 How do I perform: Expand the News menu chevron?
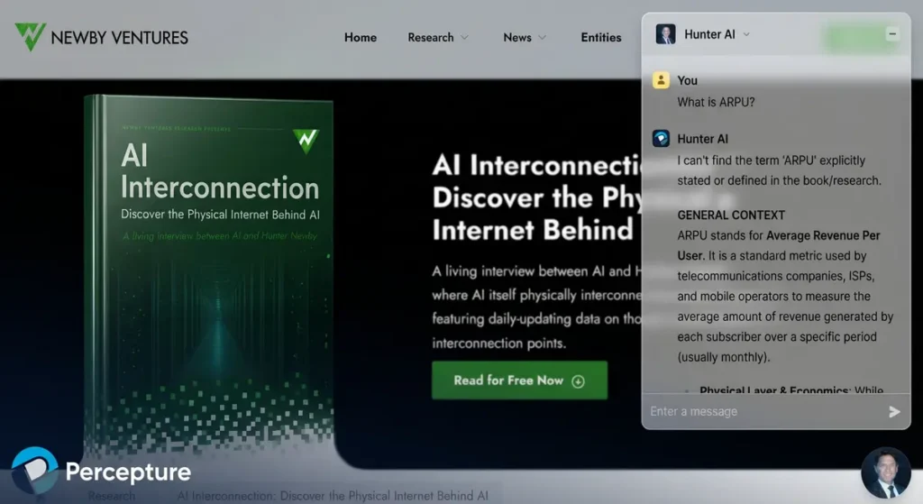click(x=543, y=38)
